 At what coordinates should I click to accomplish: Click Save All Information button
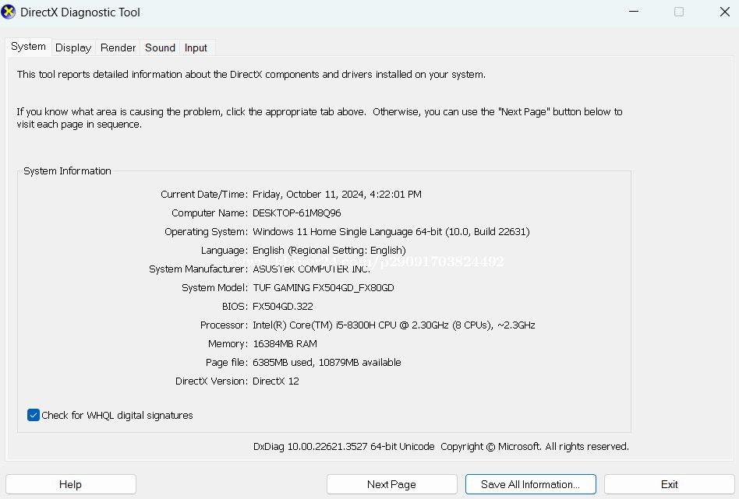click(531, 484)
